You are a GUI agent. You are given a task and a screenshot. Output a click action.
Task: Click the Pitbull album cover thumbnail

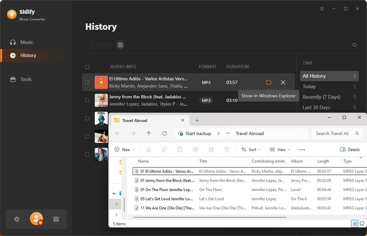point(101,118)
